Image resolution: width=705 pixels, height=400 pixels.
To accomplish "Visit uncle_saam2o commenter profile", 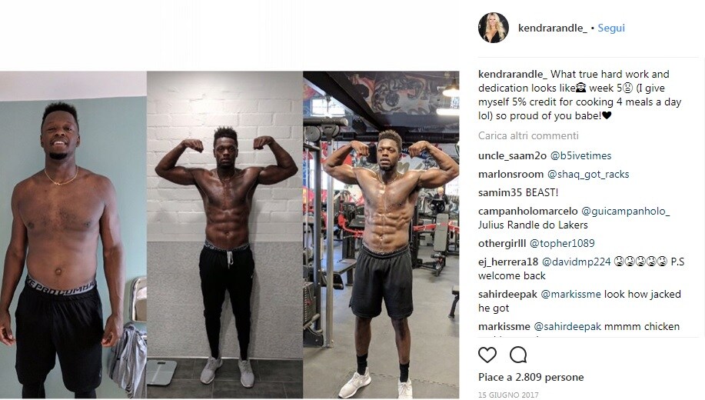I will click(x=512, y=155).
